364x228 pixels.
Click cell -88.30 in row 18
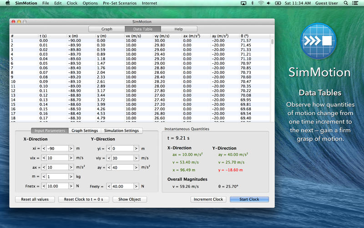pos(75,118)
